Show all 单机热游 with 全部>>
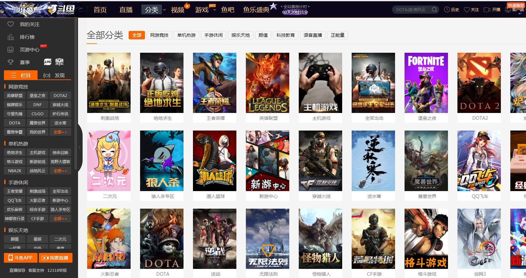Screen dimensions: 526x278 [x=60, y=171]
